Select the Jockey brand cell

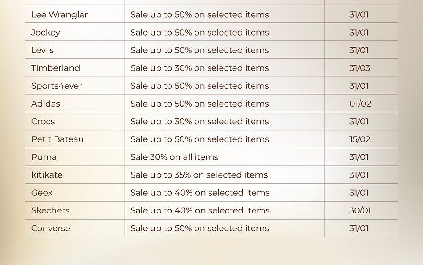point(46,32)
